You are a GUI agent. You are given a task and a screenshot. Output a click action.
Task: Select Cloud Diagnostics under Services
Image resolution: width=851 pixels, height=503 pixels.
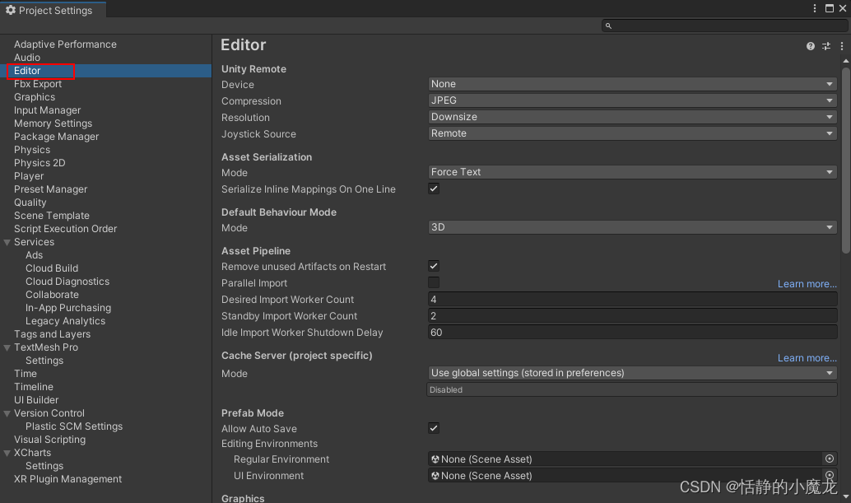click(x=67, y=282)
